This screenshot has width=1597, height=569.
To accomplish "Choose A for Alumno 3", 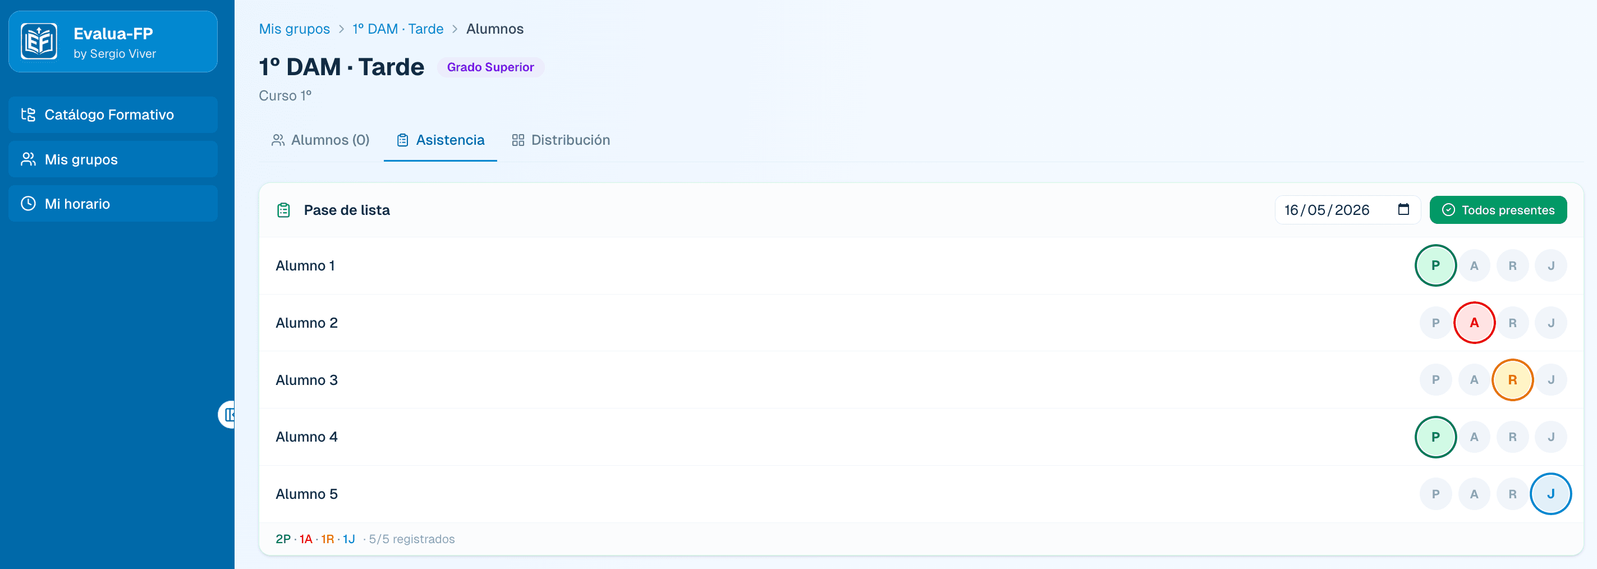I will [x=1474, y=380].
